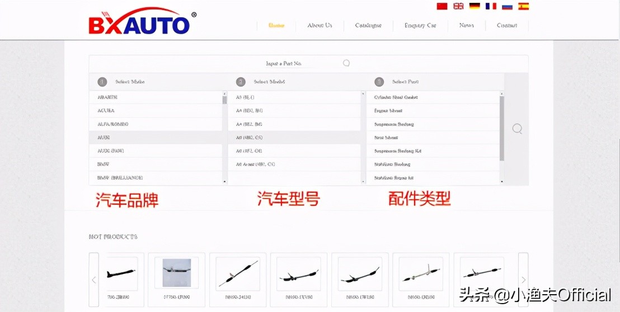Go to the Contact page
The width and height of the screenshot is (620, 312).
tap(507, 25)
